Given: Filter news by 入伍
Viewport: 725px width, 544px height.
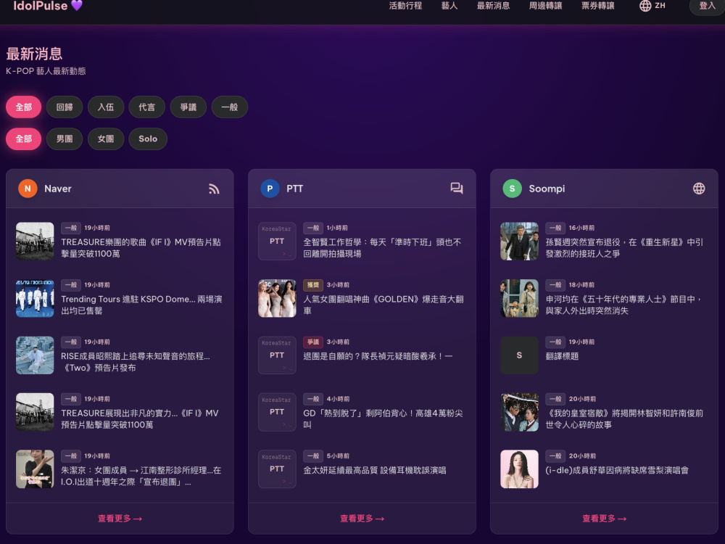Looking at the screenshot, I should click(x=106, y=107).
